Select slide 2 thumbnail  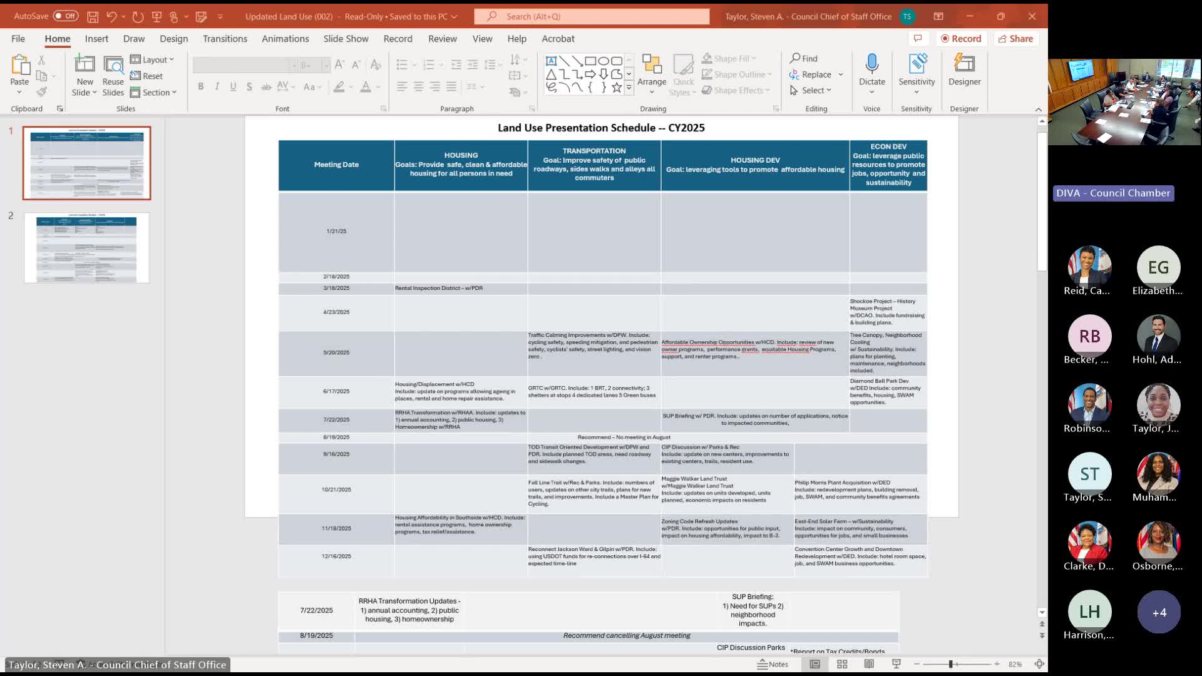click(87, 248)
